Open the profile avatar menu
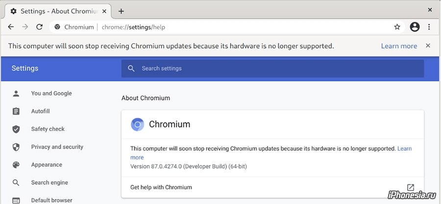 415,27
